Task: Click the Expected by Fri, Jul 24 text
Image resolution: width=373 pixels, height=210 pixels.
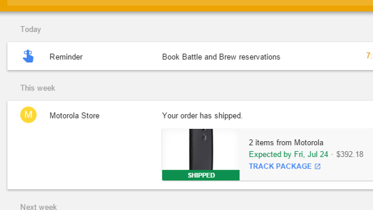Action: click(x=288, y=154)
